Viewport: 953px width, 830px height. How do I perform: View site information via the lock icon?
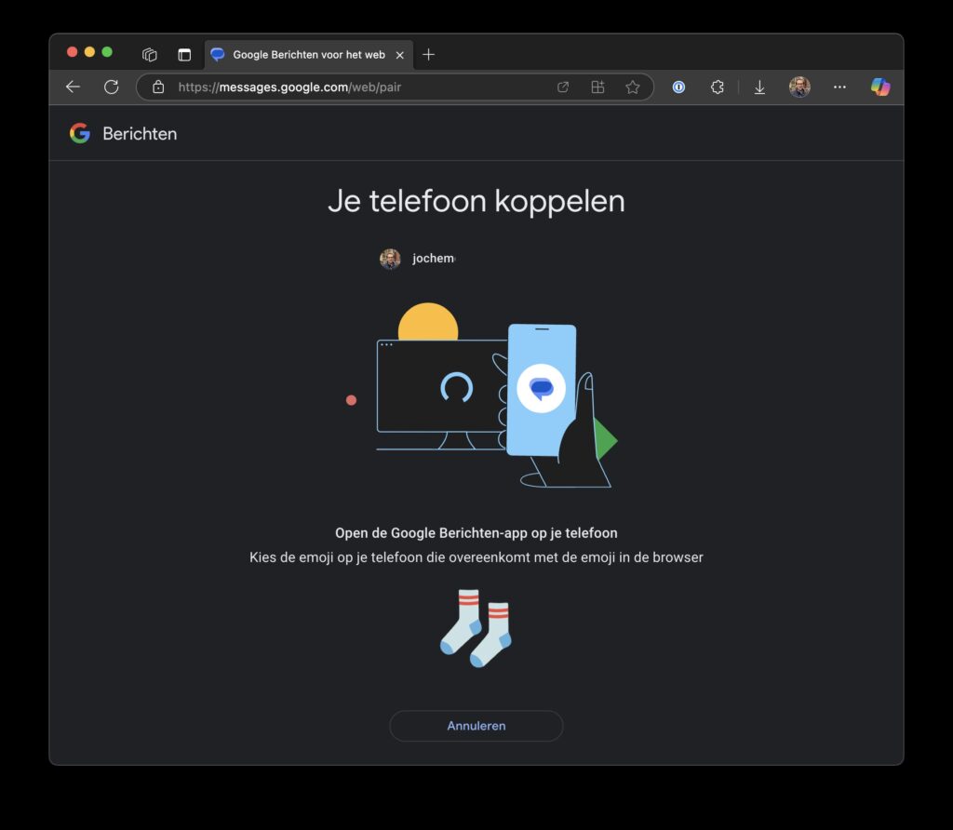pos(158,87)
